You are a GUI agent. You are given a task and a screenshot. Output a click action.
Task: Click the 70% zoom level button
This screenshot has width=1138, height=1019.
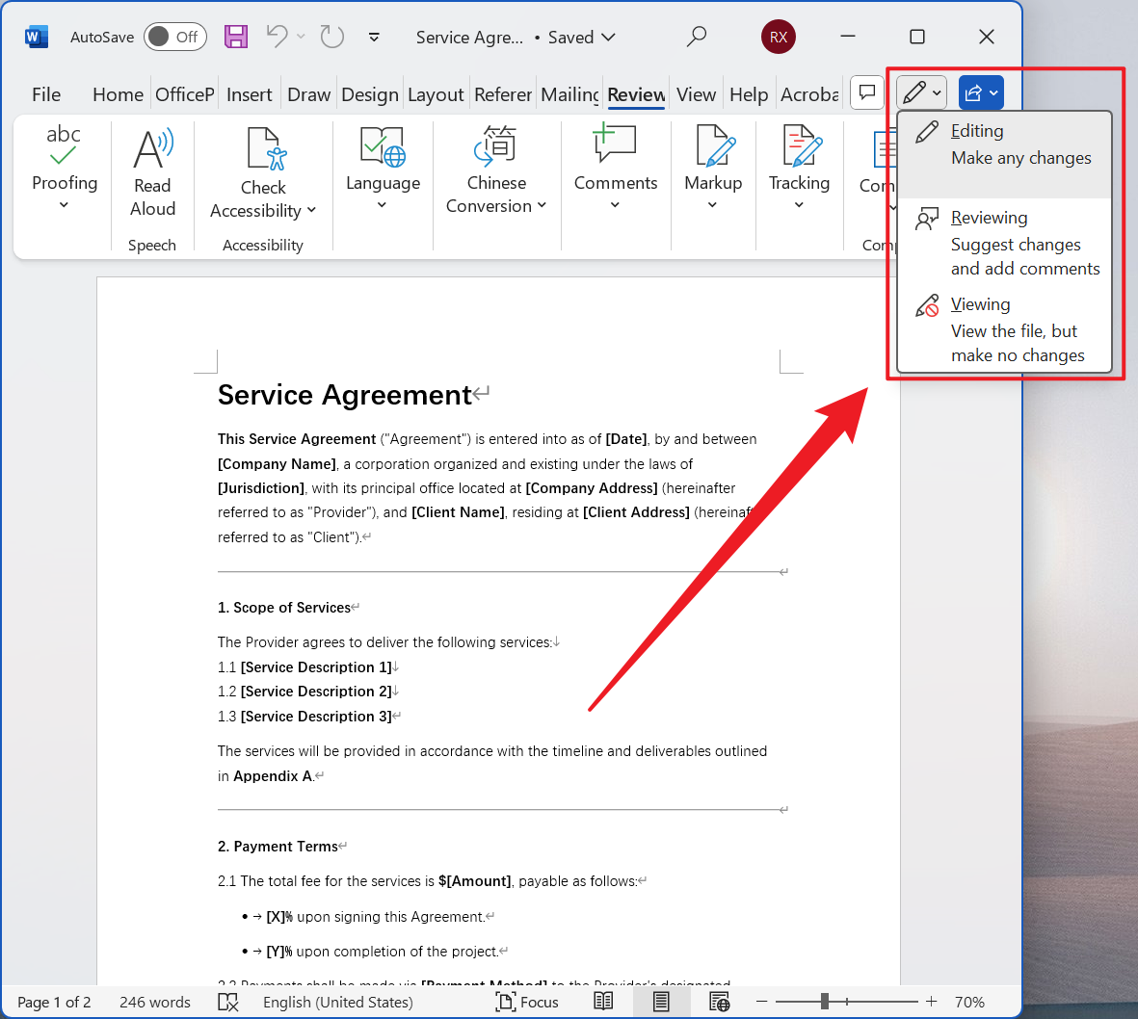[x=969, y=1002]
